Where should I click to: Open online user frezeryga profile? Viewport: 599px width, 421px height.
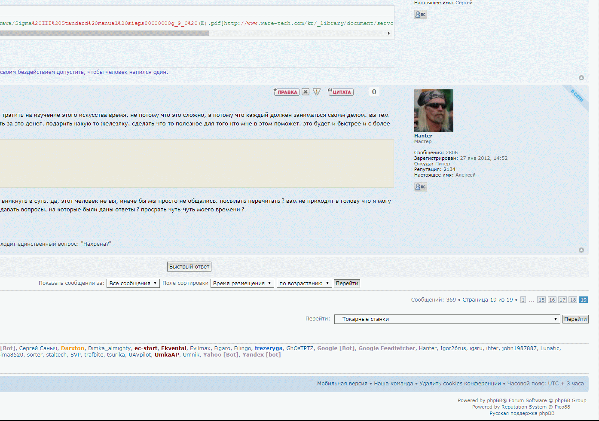coord(269,348)
